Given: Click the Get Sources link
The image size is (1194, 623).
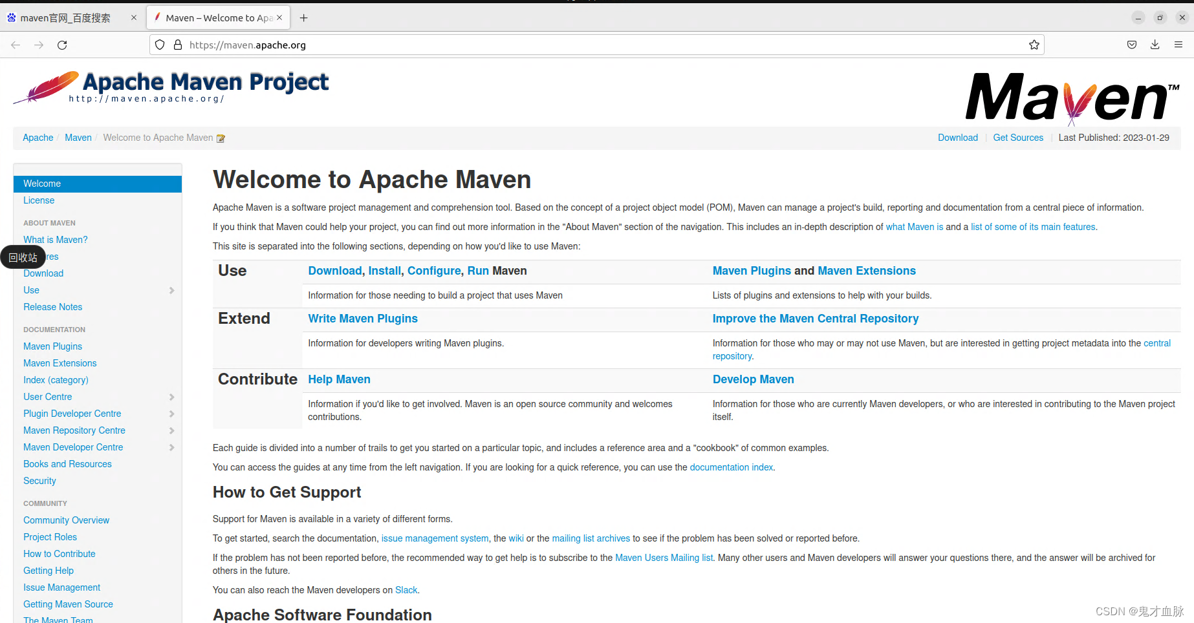Looking at the screenshot, I should [1018, 138].
